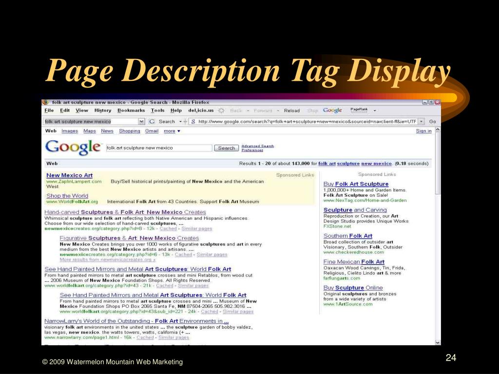Open the toolbar search box dropdown

[142, 121]
